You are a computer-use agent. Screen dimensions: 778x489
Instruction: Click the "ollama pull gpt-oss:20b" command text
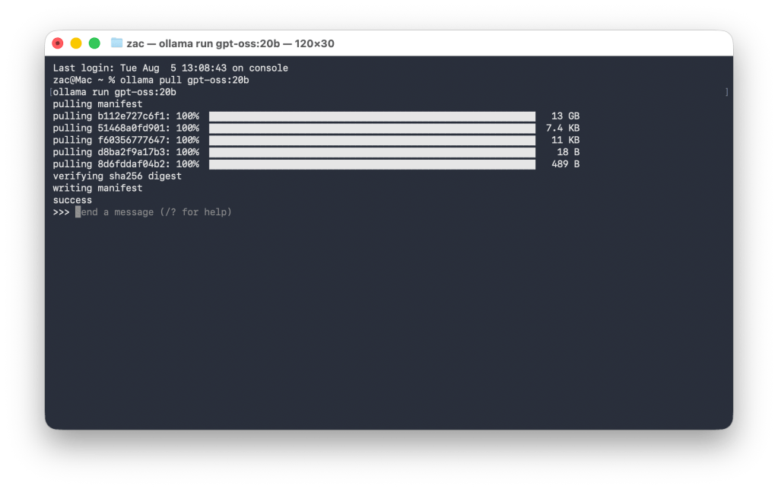(x=184, y=80)
